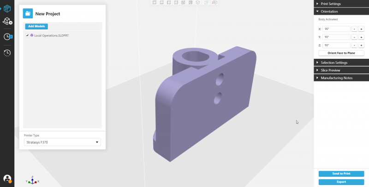369x187 pixels.
Task: Click the zoom-to-fit magnifier cube icon
Action: coord(214,2)
